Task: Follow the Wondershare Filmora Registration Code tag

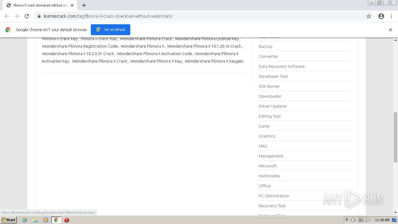Action: coord(80,46)
